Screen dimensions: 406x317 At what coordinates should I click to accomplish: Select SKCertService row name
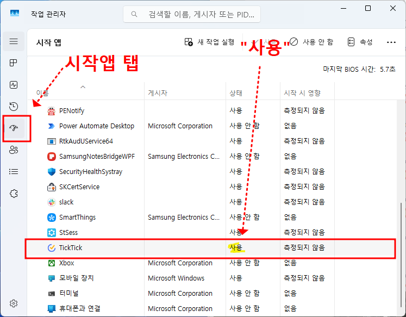[x=79, y=187]
